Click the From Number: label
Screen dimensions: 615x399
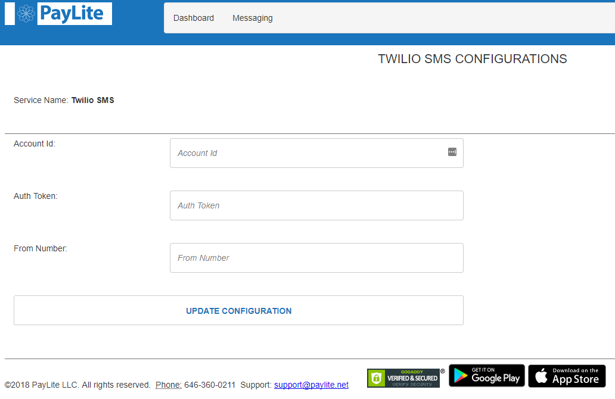point(41,248)
